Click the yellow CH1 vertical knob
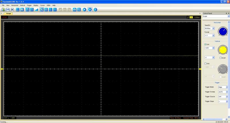Viewport: 230px width, 123px height. 223,50
